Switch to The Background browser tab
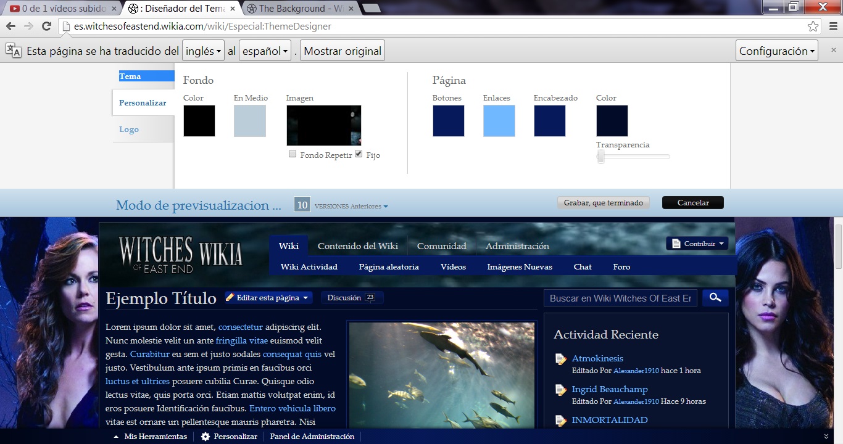This screenshot has height=444, width=843. (299, 9)
